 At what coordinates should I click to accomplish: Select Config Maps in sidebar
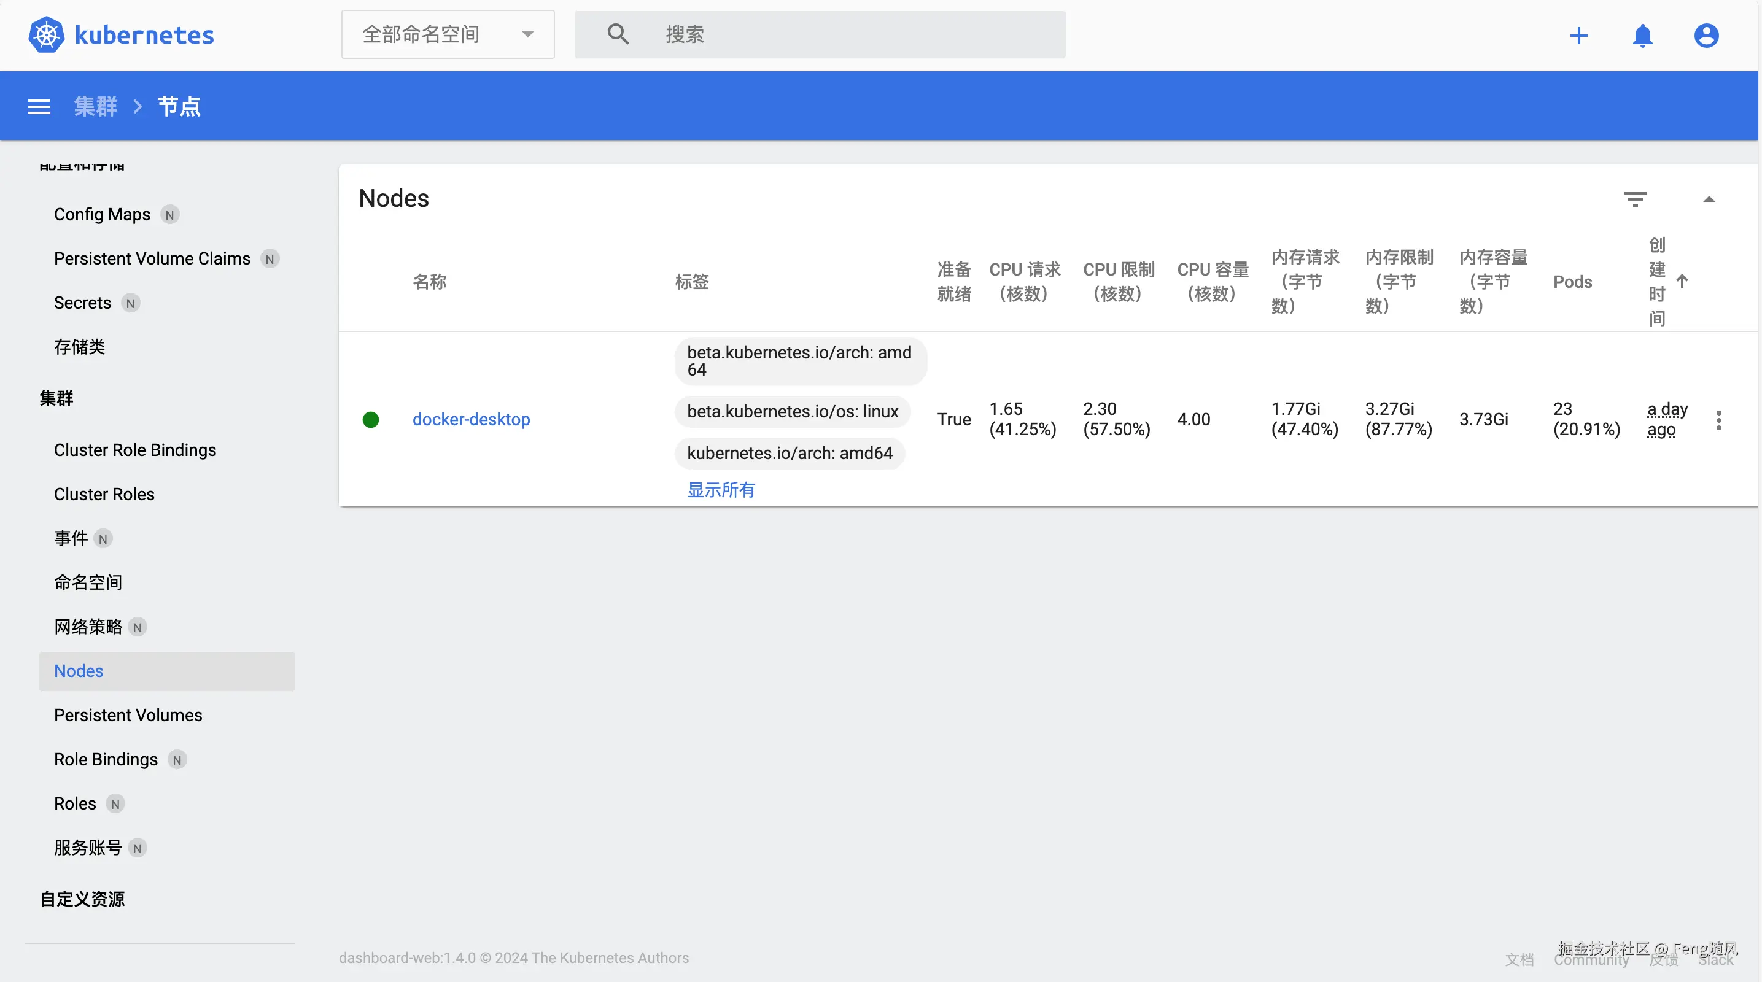(x=102, y=215)
